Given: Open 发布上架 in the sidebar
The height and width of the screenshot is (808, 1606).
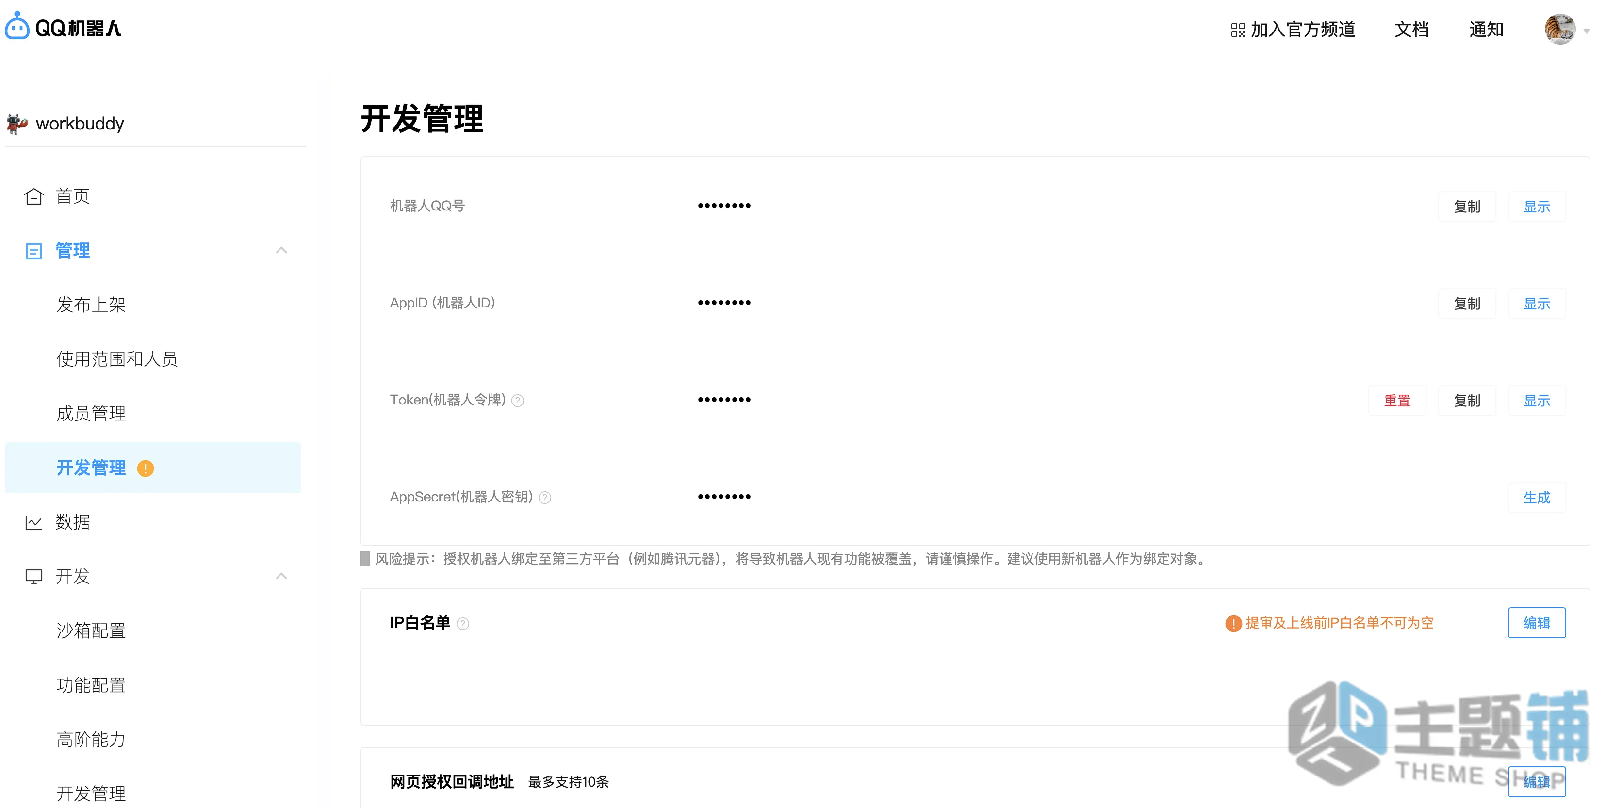Looking at the screenshot, I should tap(91, 305).
